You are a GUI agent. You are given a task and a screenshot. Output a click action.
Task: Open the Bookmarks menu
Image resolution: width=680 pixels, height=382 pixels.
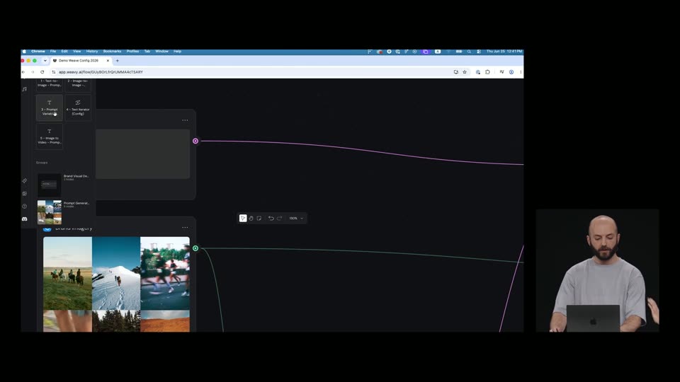point(112,52)
